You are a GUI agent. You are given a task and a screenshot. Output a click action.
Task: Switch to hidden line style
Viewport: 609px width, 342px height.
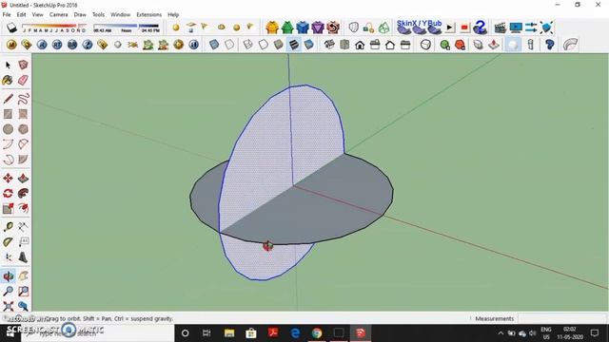point(263,45)
